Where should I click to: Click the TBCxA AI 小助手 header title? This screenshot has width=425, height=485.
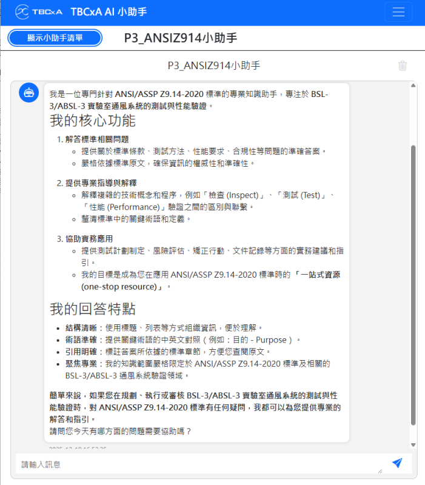[x=109, y=12]
